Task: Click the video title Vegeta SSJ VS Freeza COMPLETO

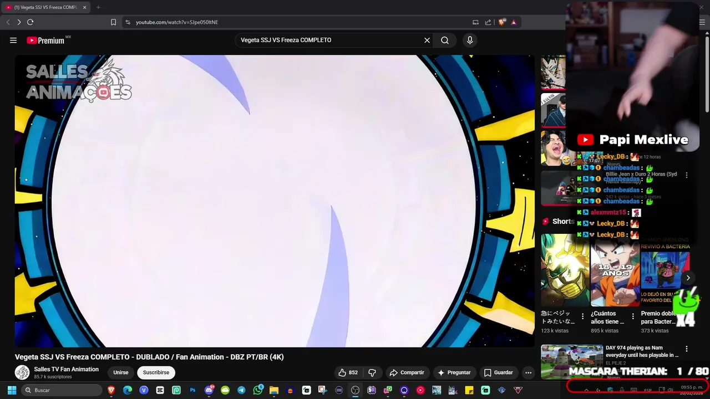Action: (x=149, y=357)
